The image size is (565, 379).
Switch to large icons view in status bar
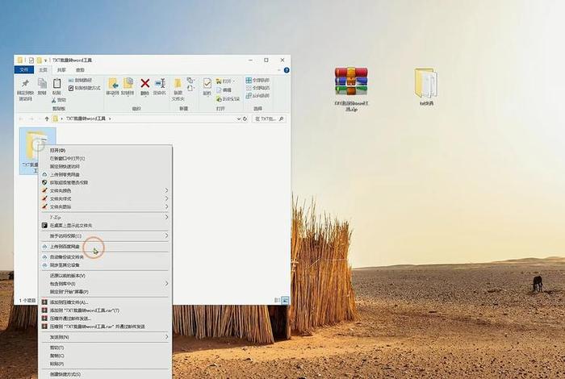tap(285, 300)
